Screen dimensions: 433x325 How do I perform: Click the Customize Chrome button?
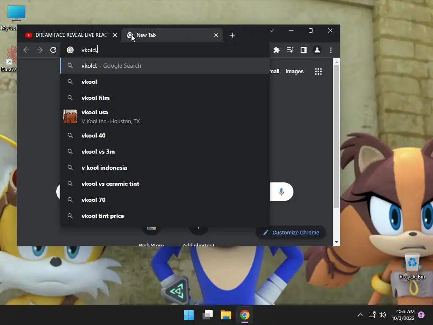pyautogui.click(x=291, y=233)
